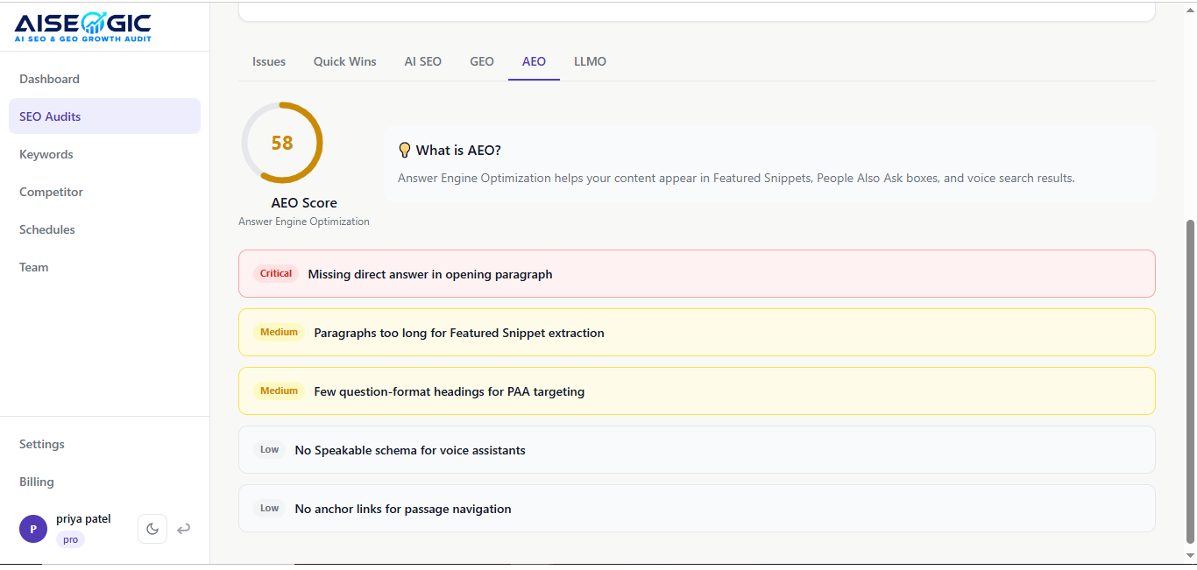
Task: Expand No Speakable schema issue
Action: click(697, 450)
